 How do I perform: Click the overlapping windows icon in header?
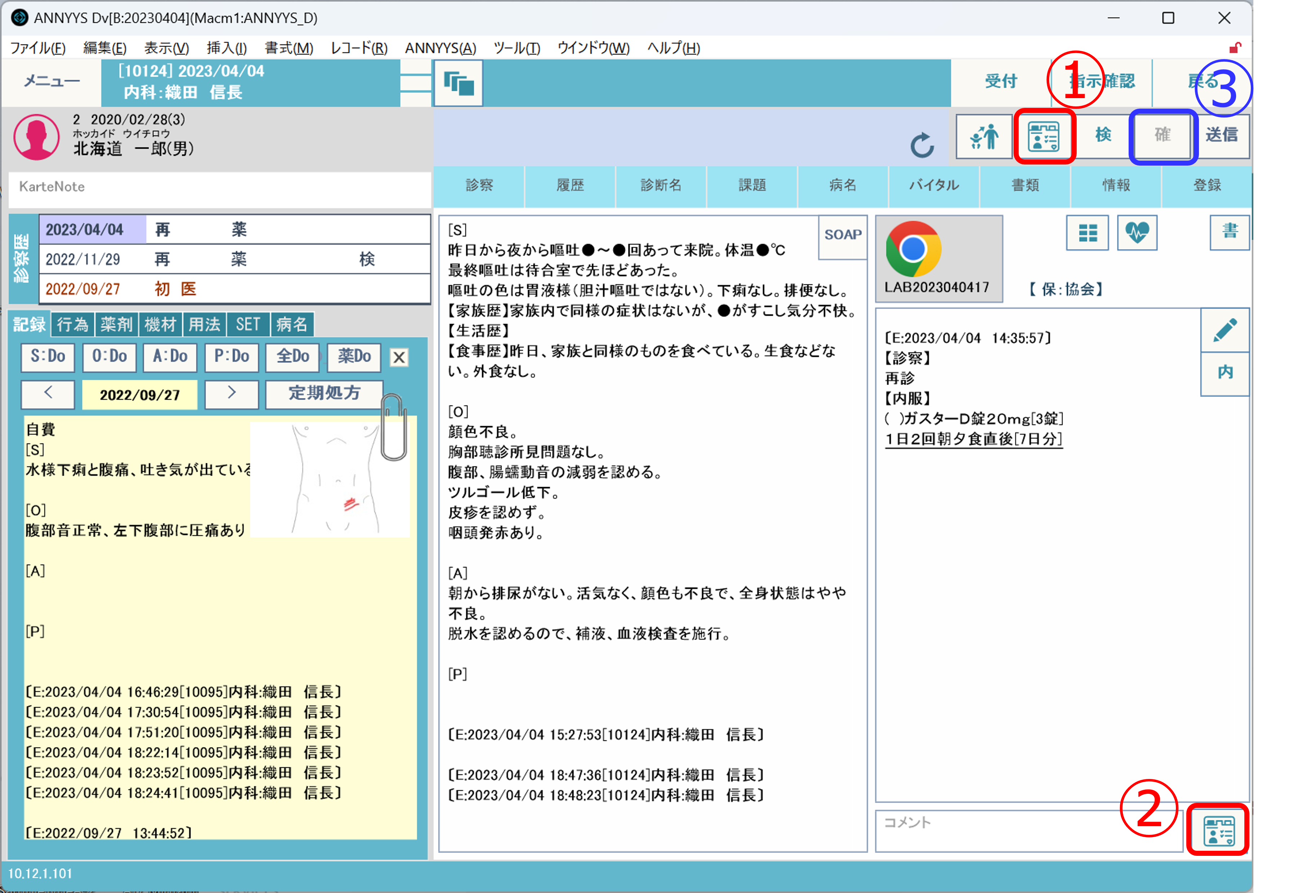(458, 83)
